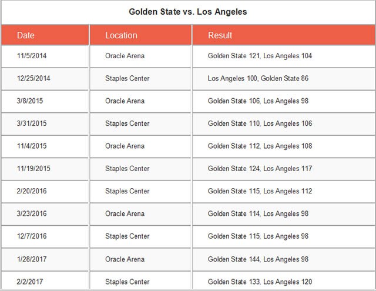Select the Golden State 110, Los Angeles 106 result

[x=260, y=123]
